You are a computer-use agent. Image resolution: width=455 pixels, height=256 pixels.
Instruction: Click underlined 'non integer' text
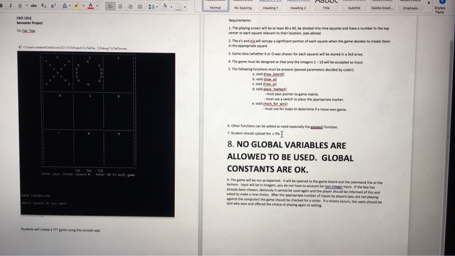point(333,186)
